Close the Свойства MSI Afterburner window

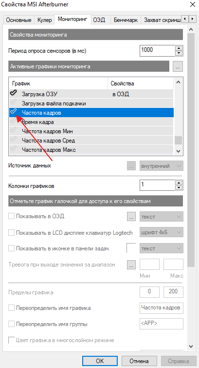tap(192, 4)
